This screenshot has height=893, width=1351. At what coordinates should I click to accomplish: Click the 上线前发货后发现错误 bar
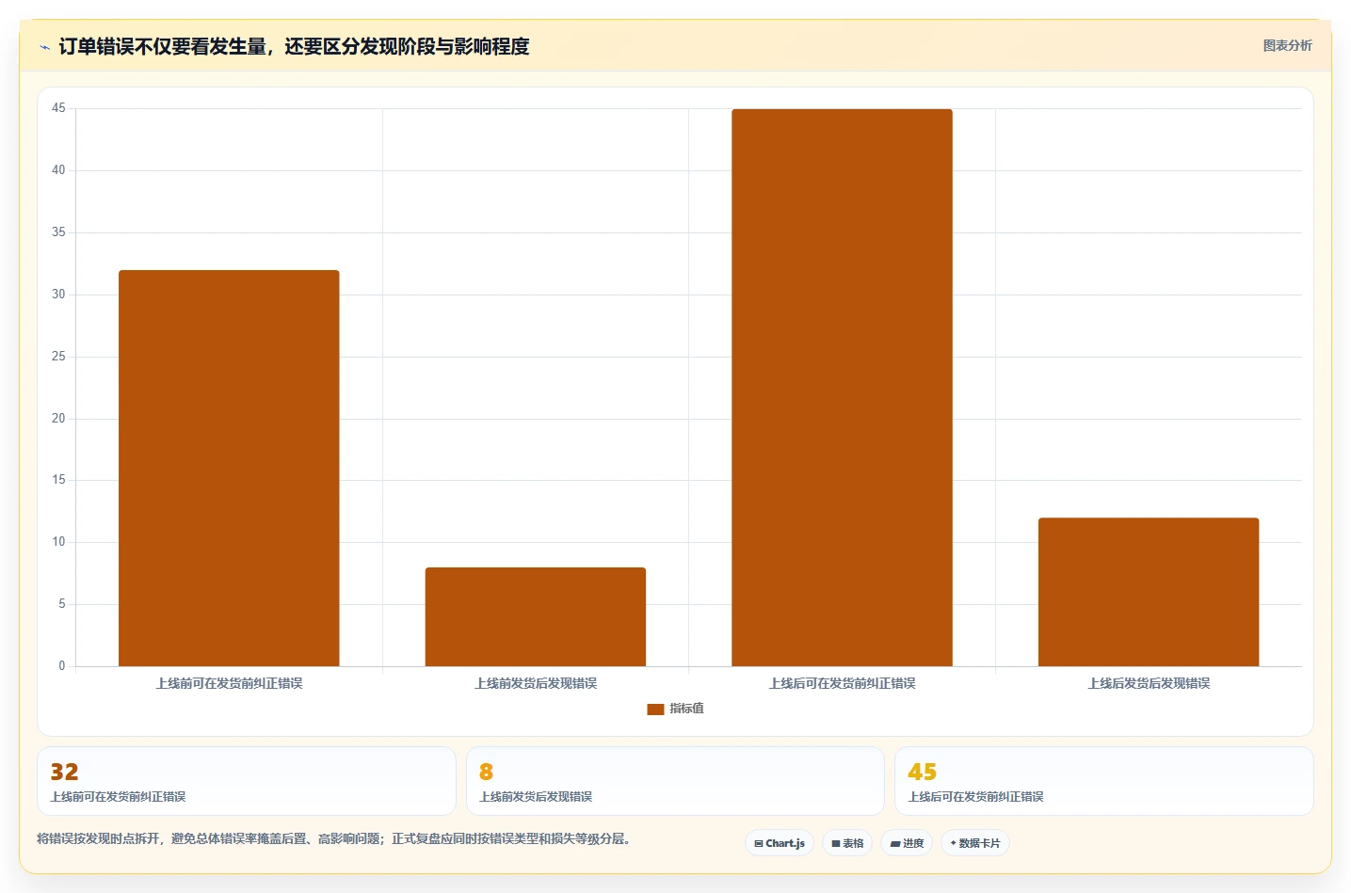[x=536, y=617]
